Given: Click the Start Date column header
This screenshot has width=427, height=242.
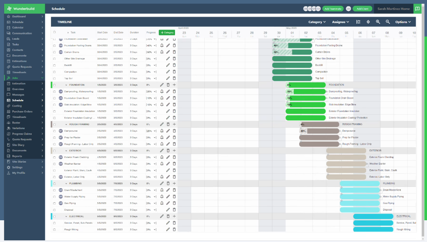Looking at the screenshot, I should click(x=102, y=33).
